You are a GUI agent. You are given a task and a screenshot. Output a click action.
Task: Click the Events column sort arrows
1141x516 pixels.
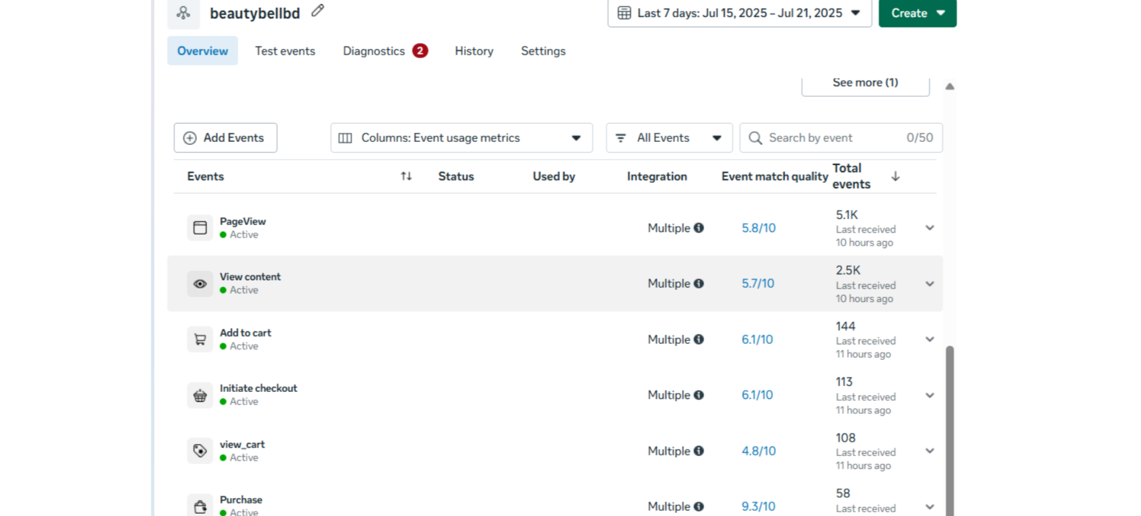pos(406,176)
